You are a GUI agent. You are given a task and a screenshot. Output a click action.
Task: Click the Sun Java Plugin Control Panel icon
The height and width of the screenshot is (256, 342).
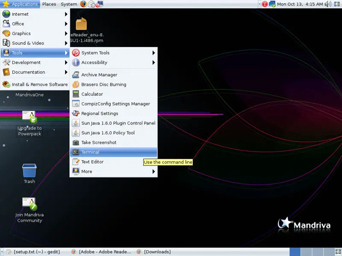pyautogui.click(x=76, y=123)
